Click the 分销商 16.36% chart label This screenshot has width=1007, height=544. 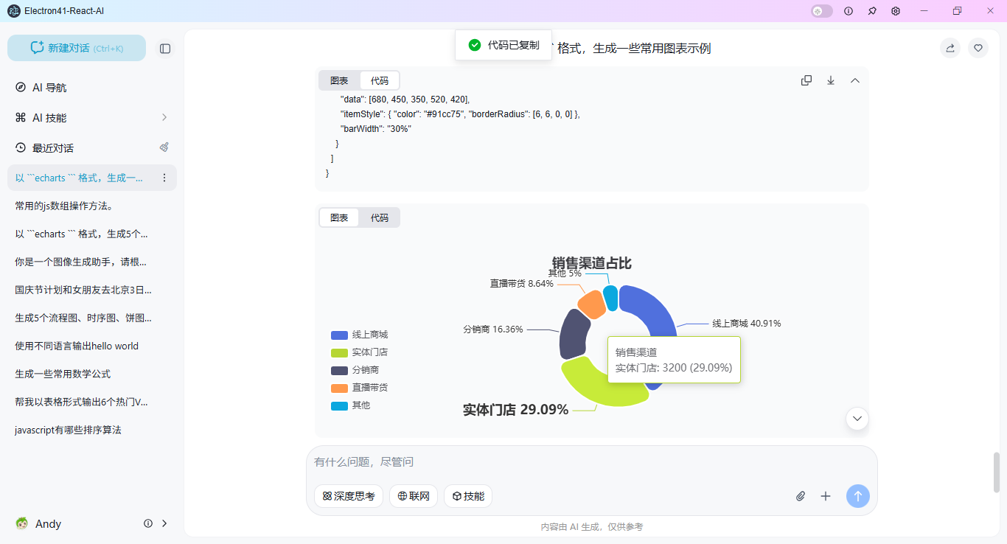click(493, 329)
